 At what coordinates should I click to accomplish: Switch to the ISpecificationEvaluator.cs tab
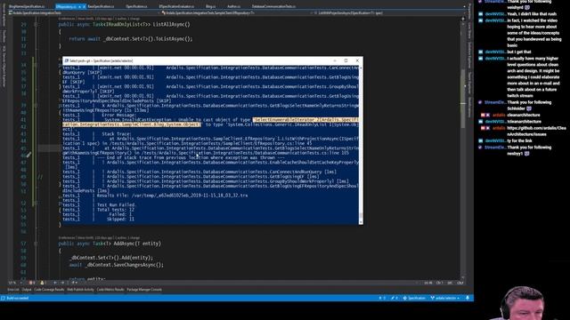pos(176,6)
